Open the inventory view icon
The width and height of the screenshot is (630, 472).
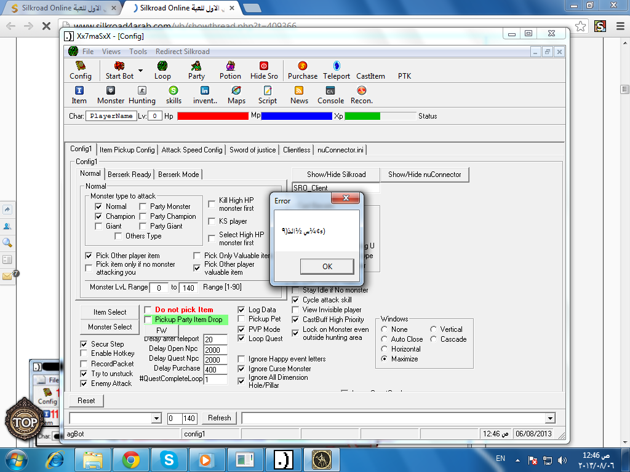click(205, 95)
